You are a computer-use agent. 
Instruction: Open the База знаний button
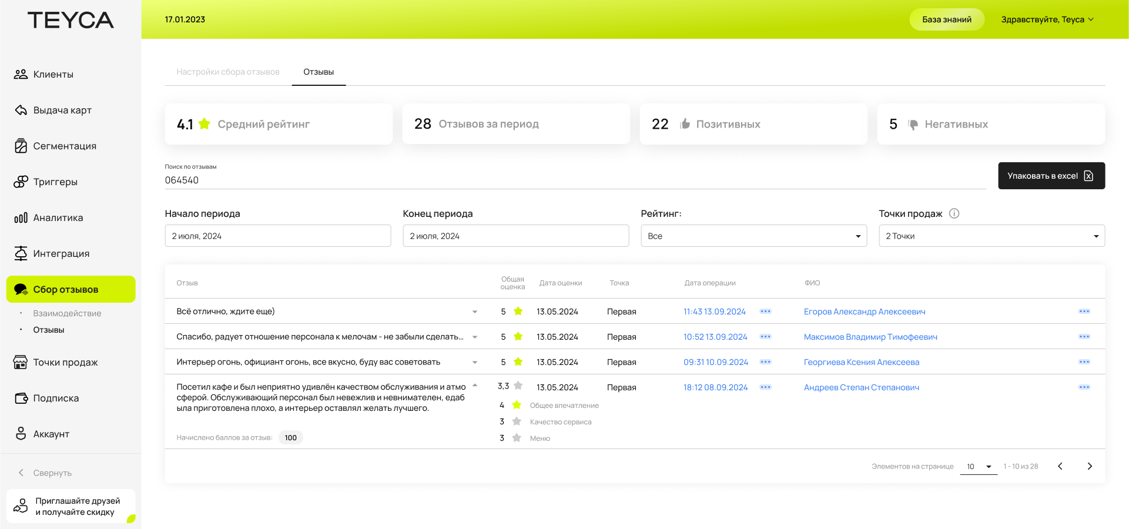[946, 19]
